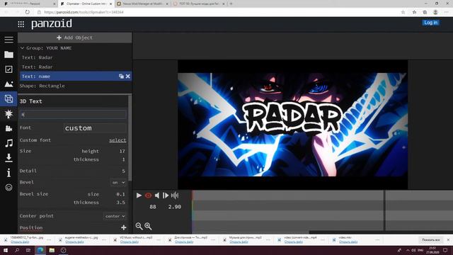The height and width of the screenshot is (255, 453).
Task: Click the Custom font select link
Action: tap(117, 140)
